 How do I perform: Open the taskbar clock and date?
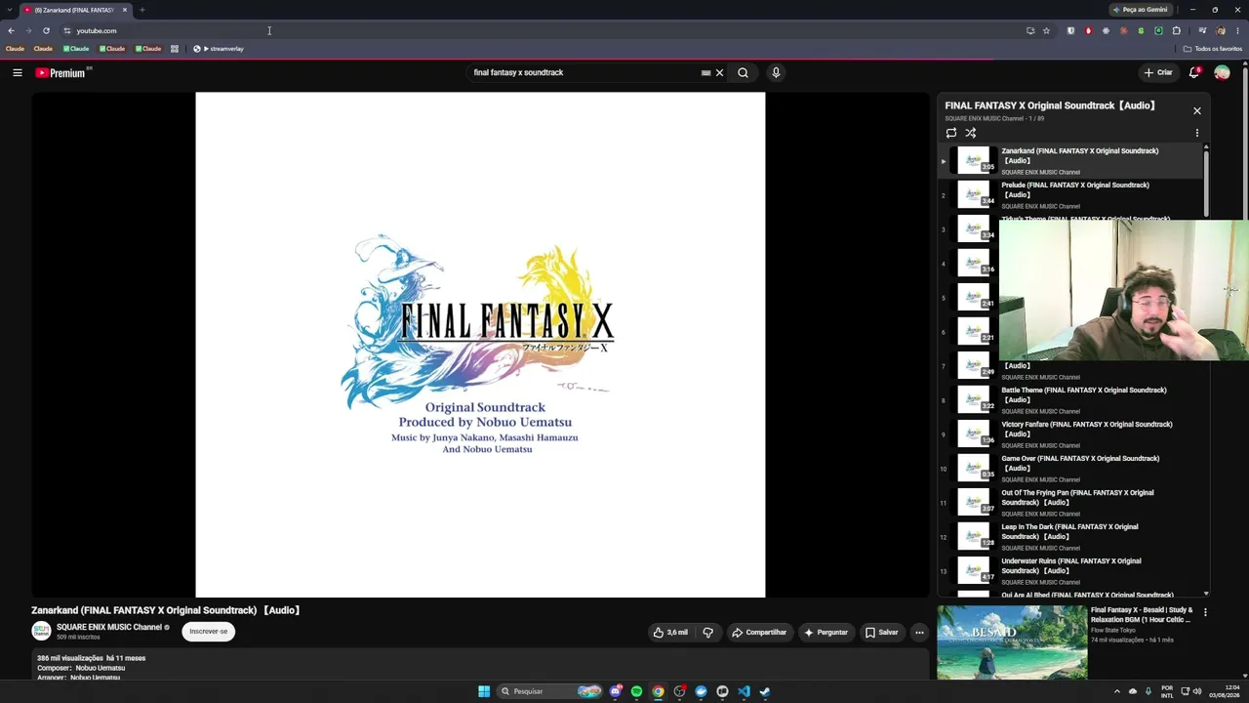coord(1225,691)
